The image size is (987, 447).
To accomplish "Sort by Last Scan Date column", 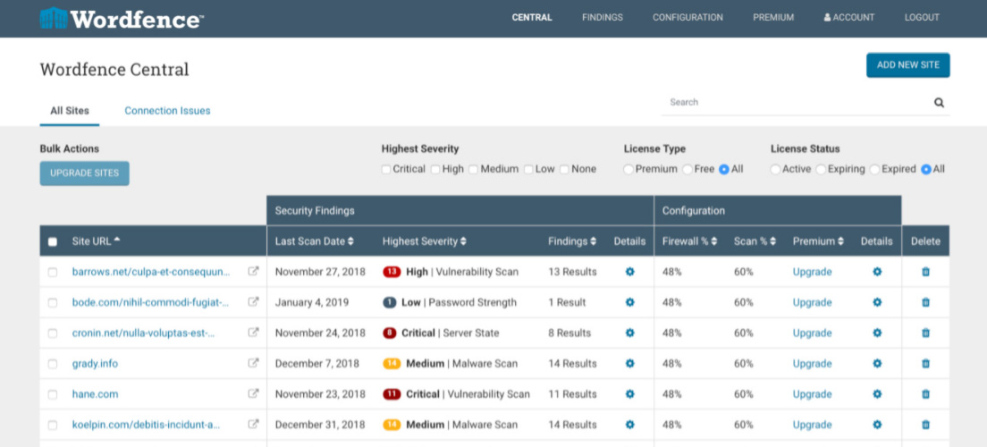I will pos(314,241).
